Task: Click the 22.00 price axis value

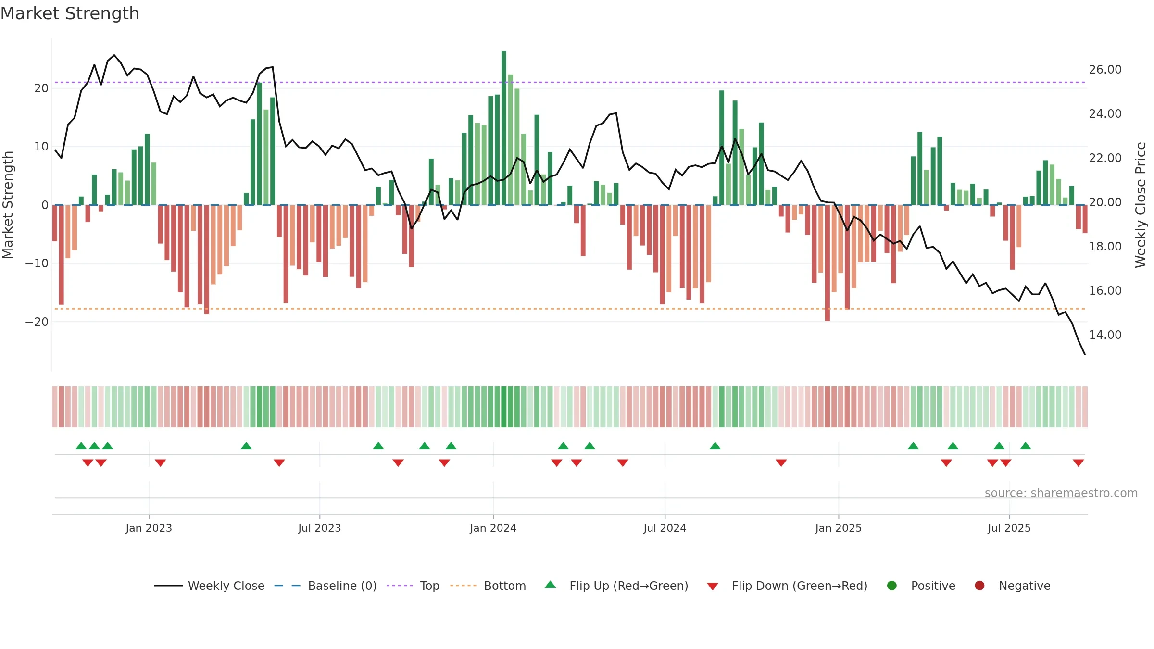Action: tap(1105, 158)
